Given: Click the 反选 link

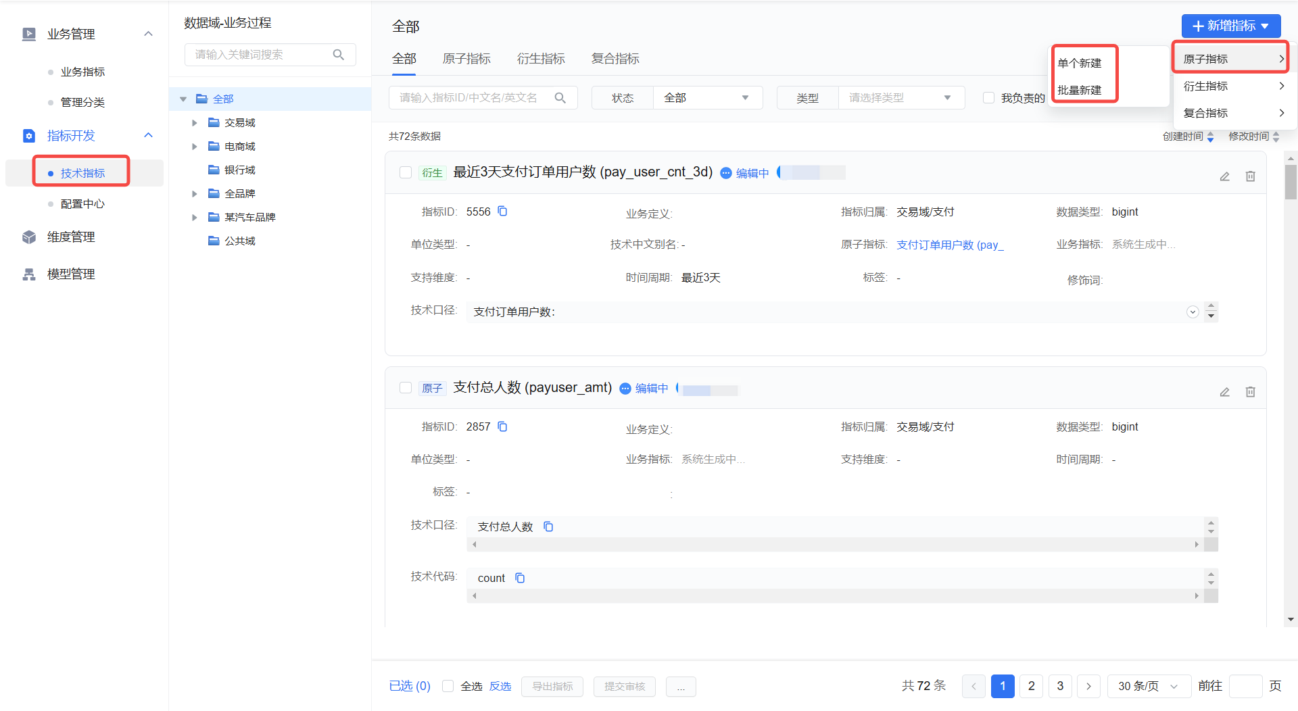Looking at the screenshot, I should pos(500,686).
